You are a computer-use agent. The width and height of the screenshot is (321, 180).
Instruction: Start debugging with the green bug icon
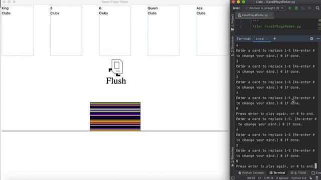coord(296,8)
